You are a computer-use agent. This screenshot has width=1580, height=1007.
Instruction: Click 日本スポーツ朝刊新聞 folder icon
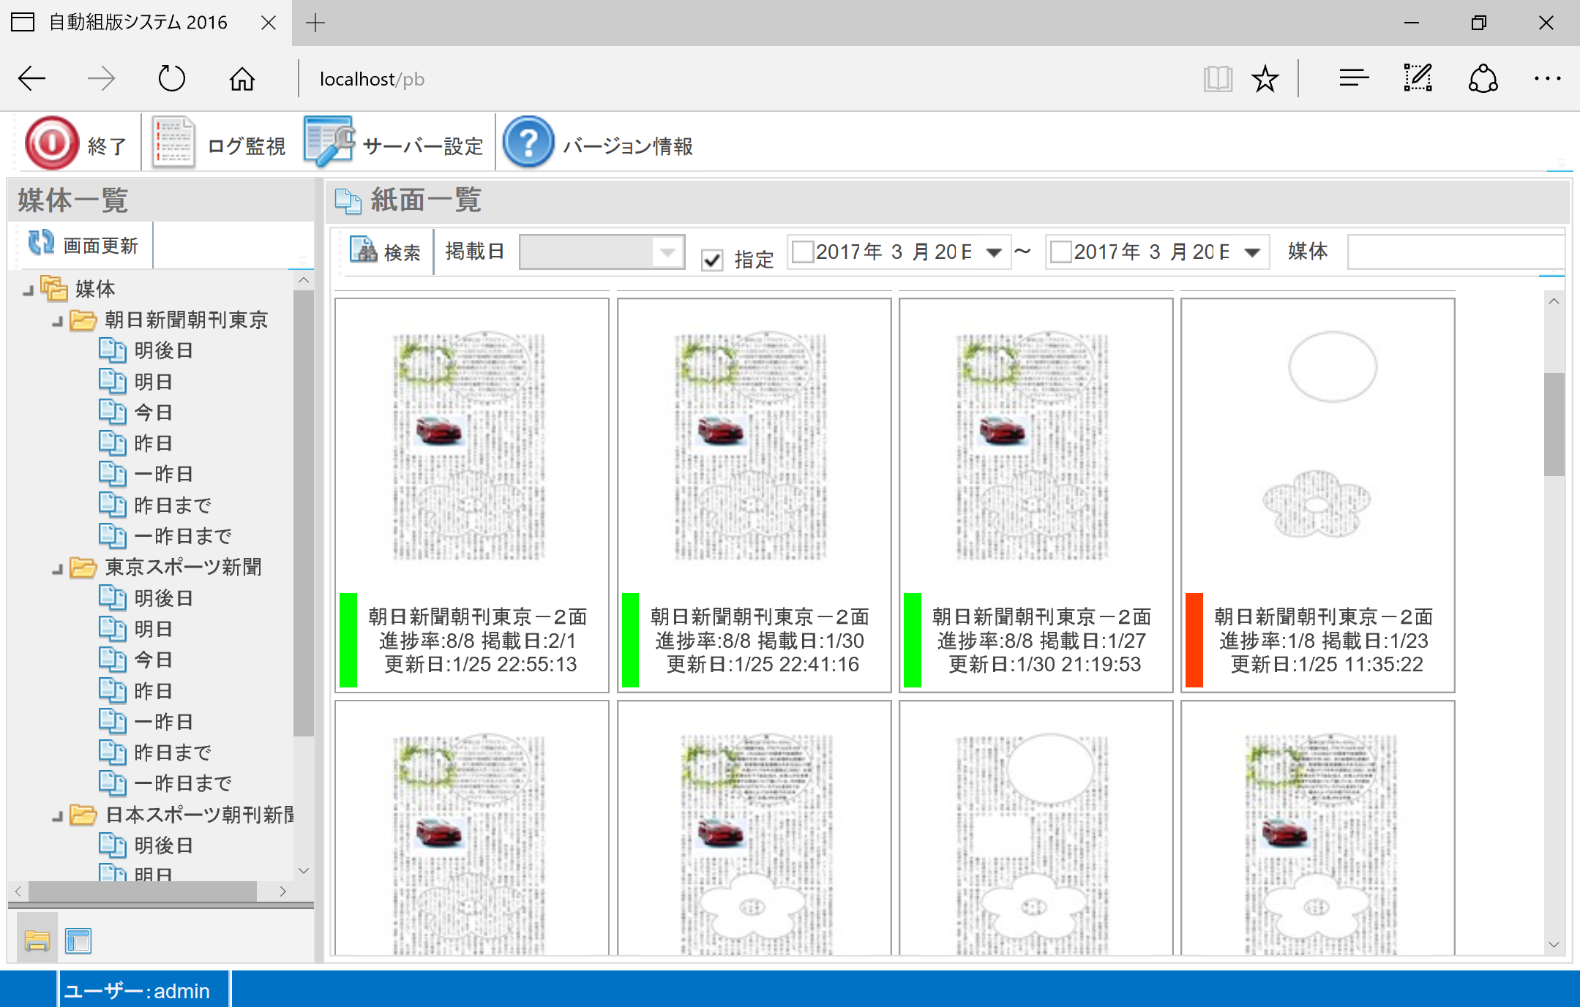click(x=83, y=814)
